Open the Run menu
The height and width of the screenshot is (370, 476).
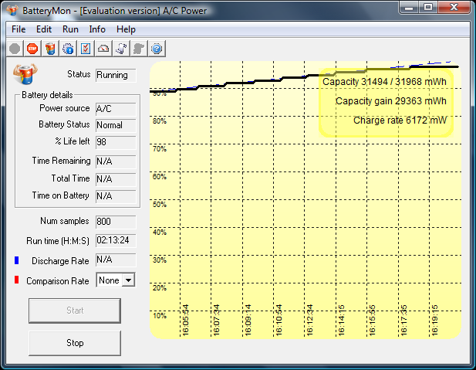[x=70, y=29]
